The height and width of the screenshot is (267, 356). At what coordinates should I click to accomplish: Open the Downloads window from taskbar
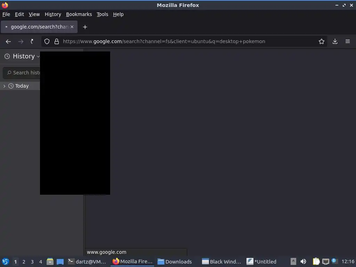175,261
